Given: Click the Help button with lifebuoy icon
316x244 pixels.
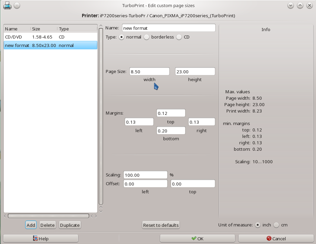Looking at the screenshot, I should [x=41, y=238].
